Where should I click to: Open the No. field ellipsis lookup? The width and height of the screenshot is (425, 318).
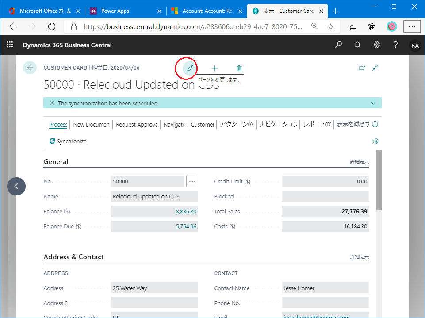point(192,181)
